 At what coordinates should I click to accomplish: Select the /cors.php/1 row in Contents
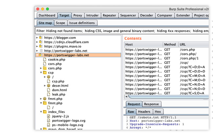(167, 58)
